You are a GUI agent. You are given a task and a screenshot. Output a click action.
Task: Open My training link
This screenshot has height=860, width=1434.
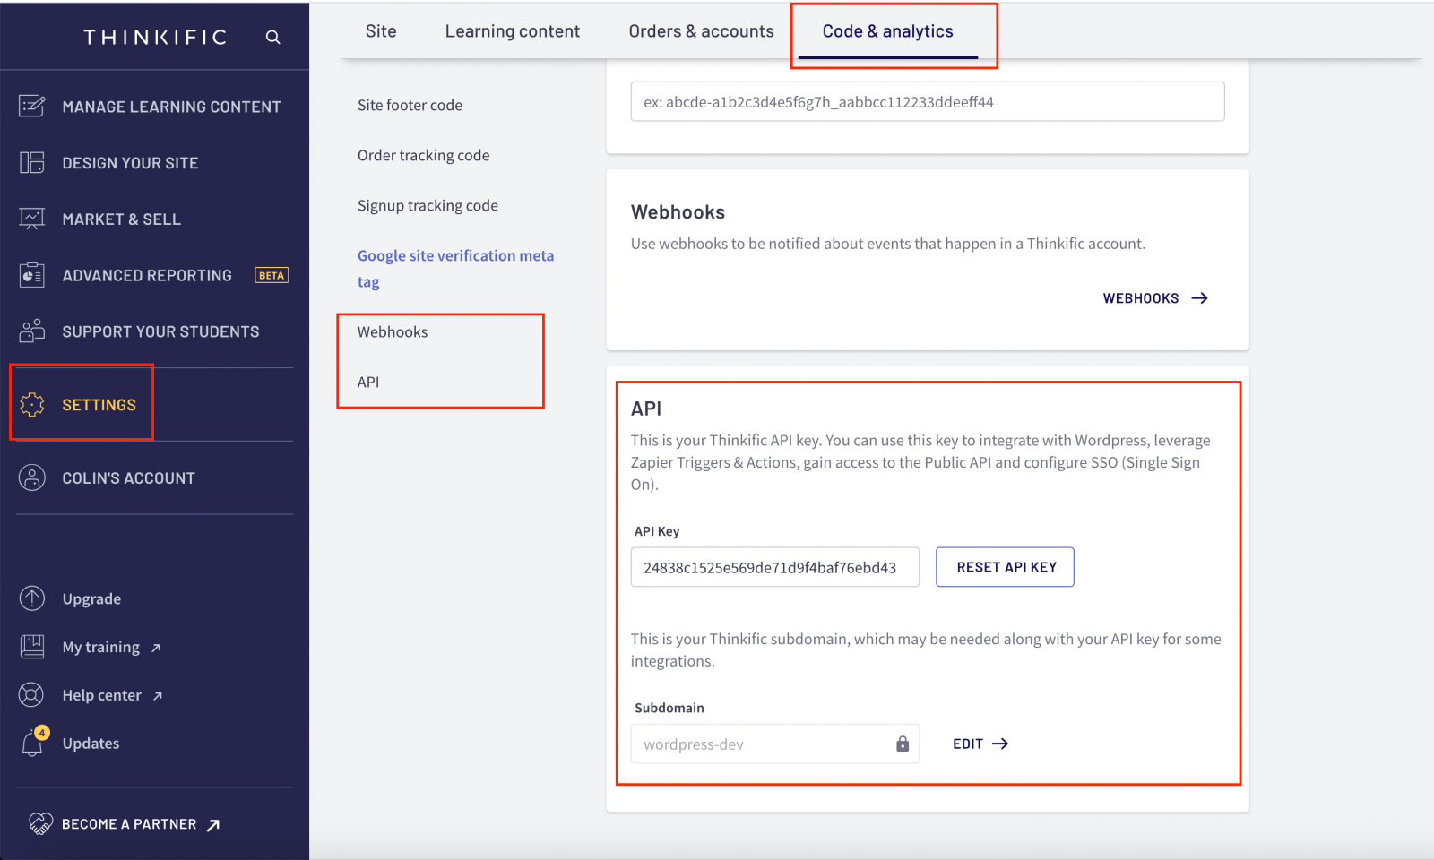tap(101, 647)
